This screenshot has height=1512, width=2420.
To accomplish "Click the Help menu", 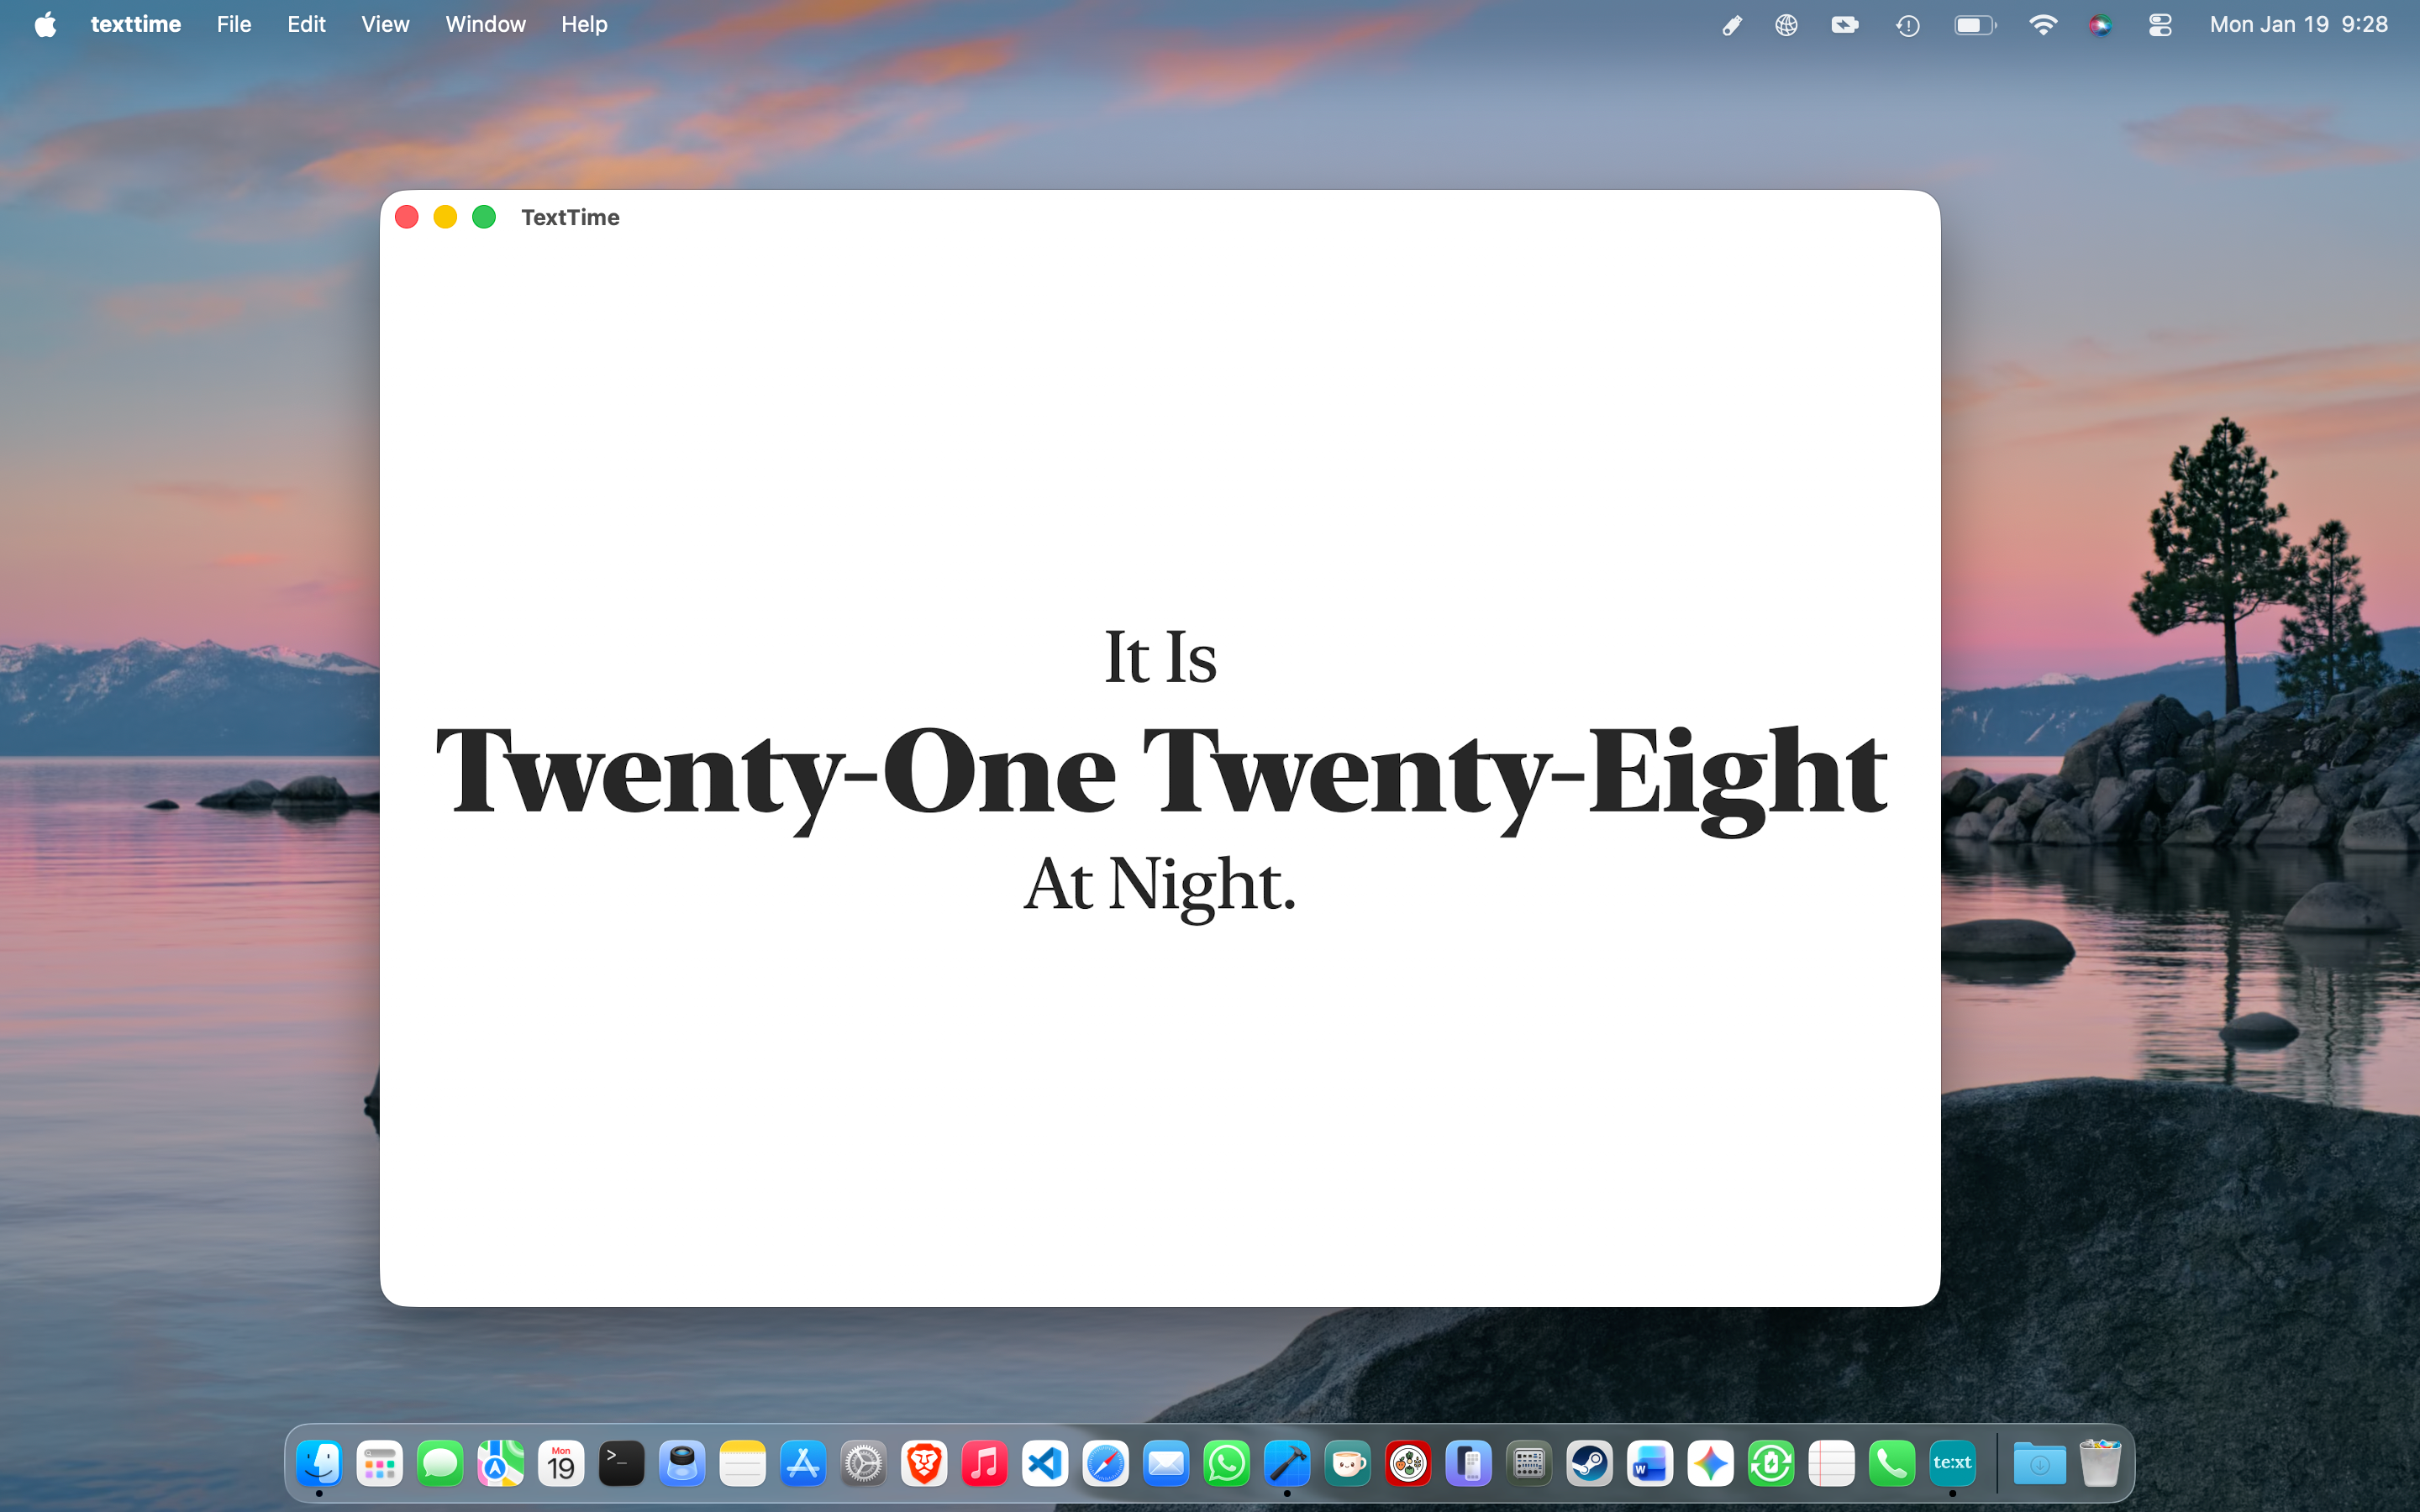I will (x=584, y=24).
